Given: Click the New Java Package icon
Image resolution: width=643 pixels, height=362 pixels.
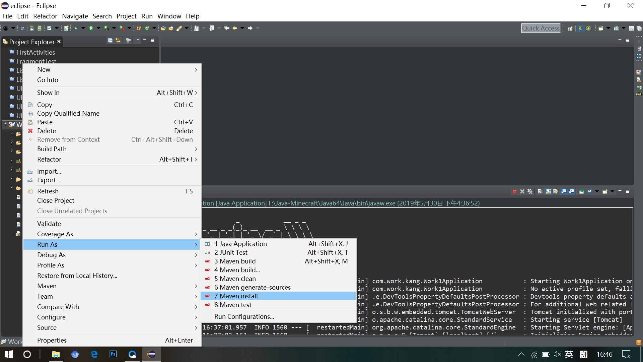Looking at the screenshot, I should [x=139, y=28].
